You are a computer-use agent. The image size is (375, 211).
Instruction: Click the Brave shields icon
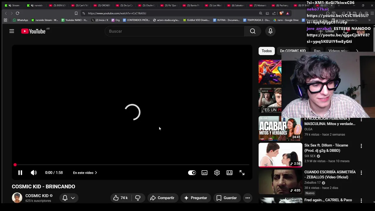point(281,13)
